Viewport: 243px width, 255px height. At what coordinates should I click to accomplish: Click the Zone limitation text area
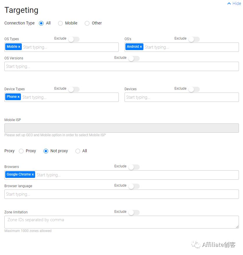[122, 222]
